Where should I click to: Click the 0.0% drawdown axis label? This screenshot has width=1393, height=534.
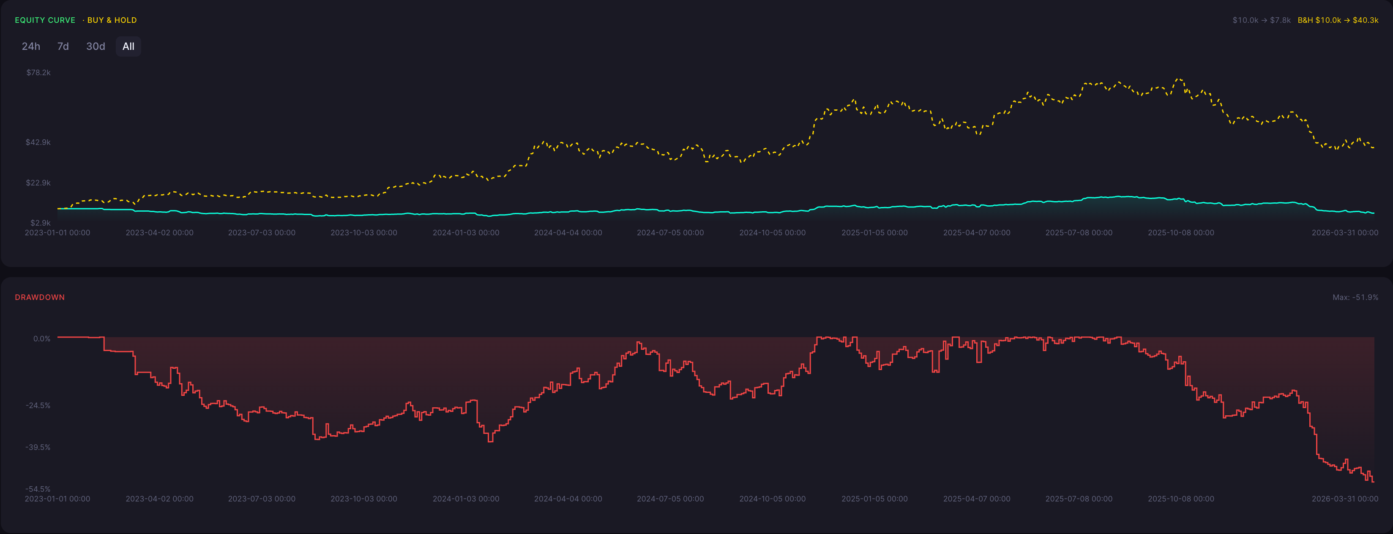[42, 339]
